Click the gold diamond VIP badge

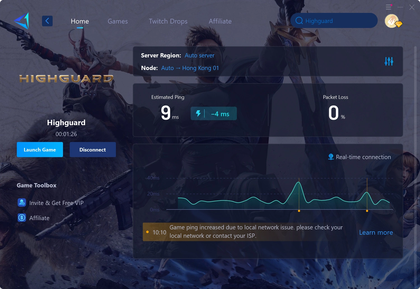tap(399, 25)
